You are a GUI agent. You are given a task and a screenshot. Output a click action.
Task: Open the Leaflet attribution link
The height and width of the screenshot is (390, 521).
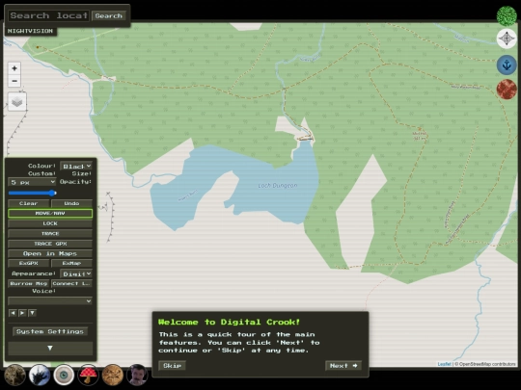[x=444, y=364]
